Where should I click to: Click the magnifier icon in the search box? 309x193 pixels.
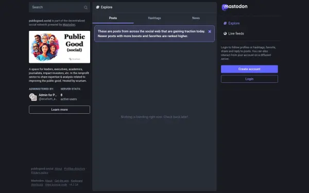(85, 8)
